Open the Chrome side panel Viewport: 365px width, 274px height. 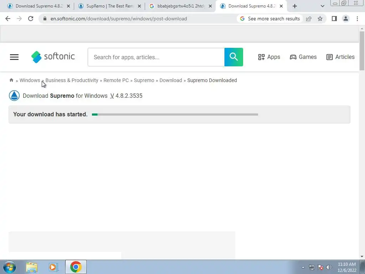[334, 19]
